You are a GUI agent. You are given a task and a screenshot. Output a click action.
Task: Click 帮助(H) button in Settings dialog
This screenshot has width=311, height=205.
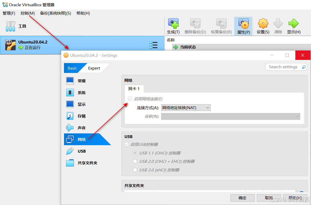[295, 198]
